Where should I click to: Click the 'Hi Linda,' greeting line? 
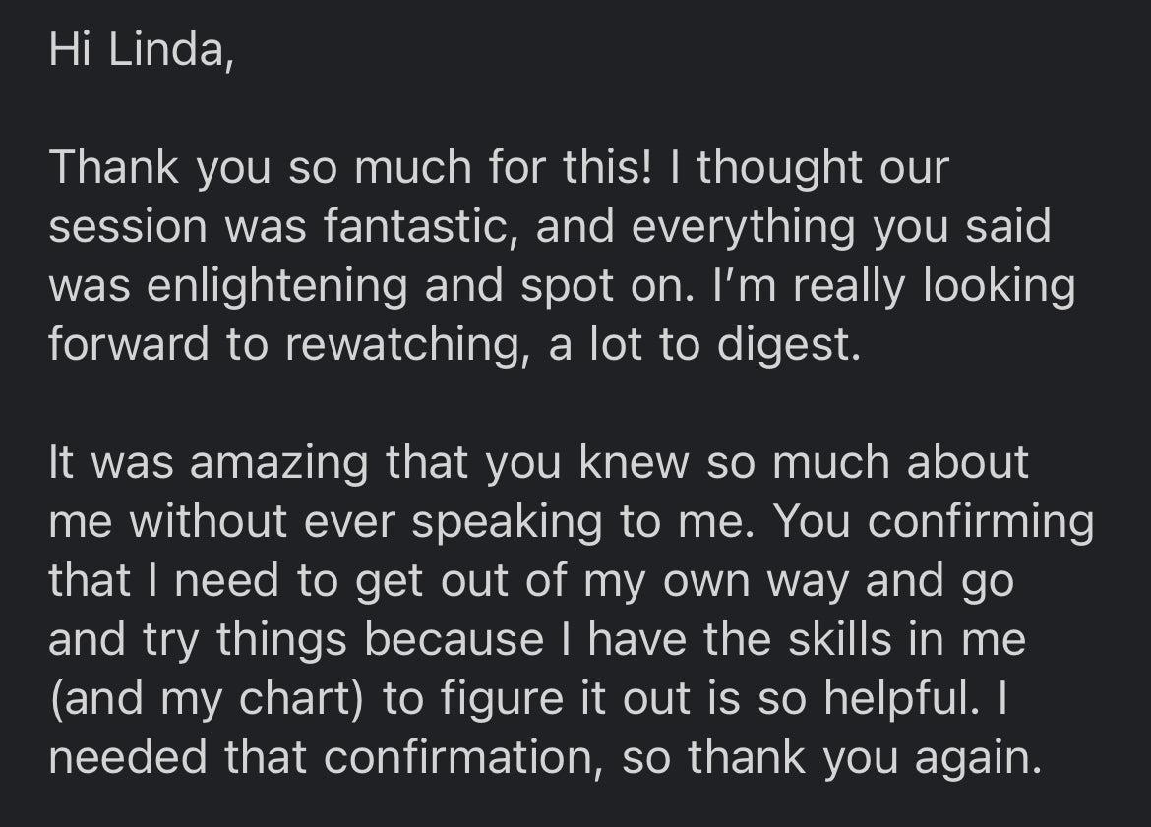[141, 51]
